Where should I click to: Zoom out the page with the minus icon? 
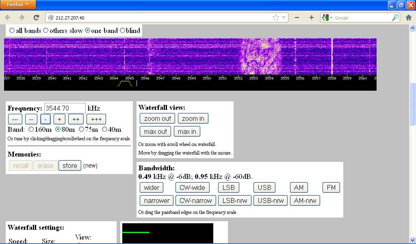(x=297, y=17)
